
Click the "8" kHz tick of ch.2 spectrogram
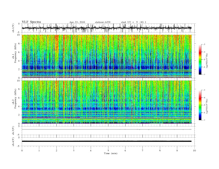click(19, 89)
